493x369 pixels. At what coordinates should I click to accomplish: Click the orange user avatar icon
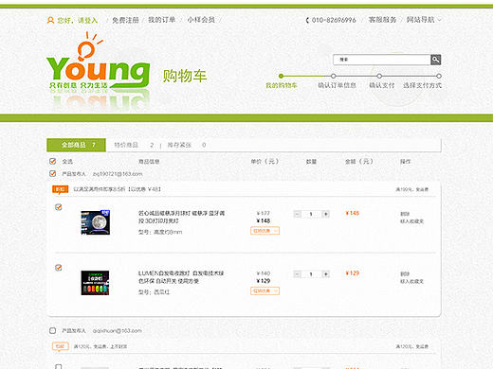click(50, 20)
